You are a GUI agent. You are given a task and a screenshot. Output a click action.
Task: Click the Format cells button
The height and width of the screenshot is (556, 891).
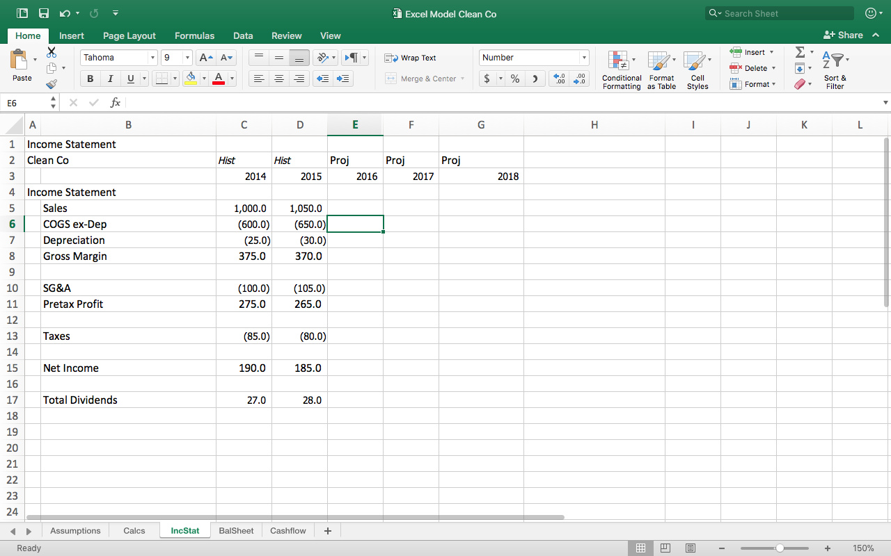[x=752, y=84]
